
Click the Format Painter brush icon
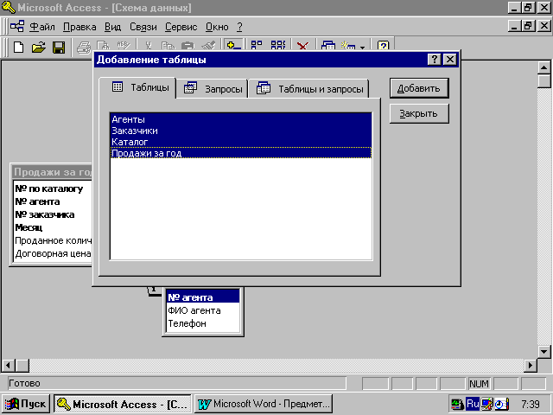point(208,47)
